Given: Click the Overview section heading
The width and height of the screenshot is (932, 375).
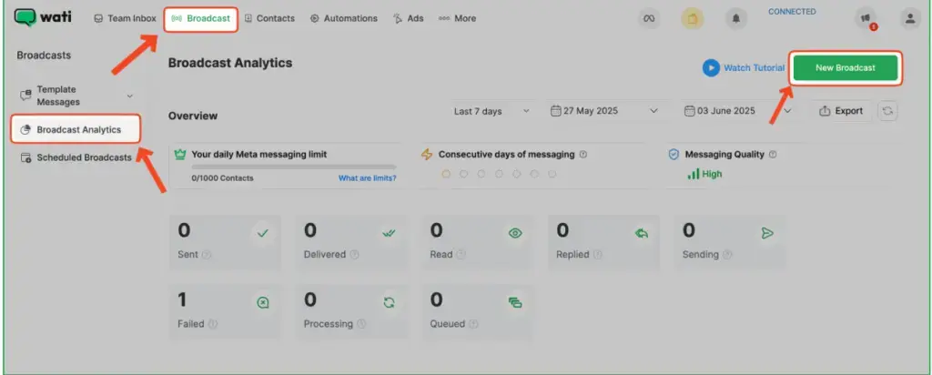Looking at the screenshot, I should tap(193, 116).
